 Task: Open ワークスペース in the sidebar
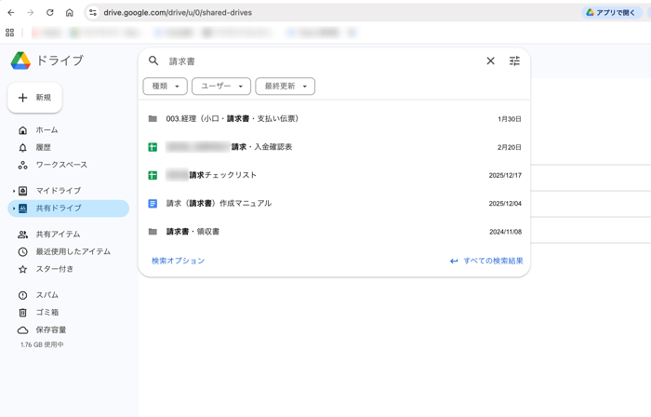[x=61, y=165]
